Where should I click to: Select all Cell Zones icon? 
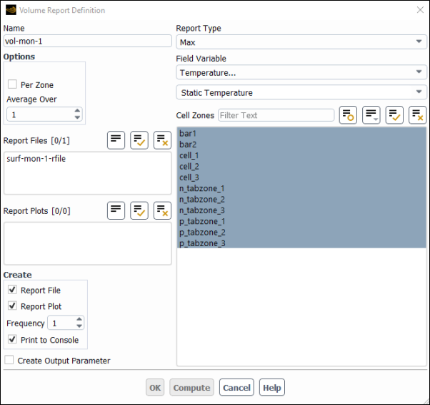pyautogui.click(x=394, y=115)
